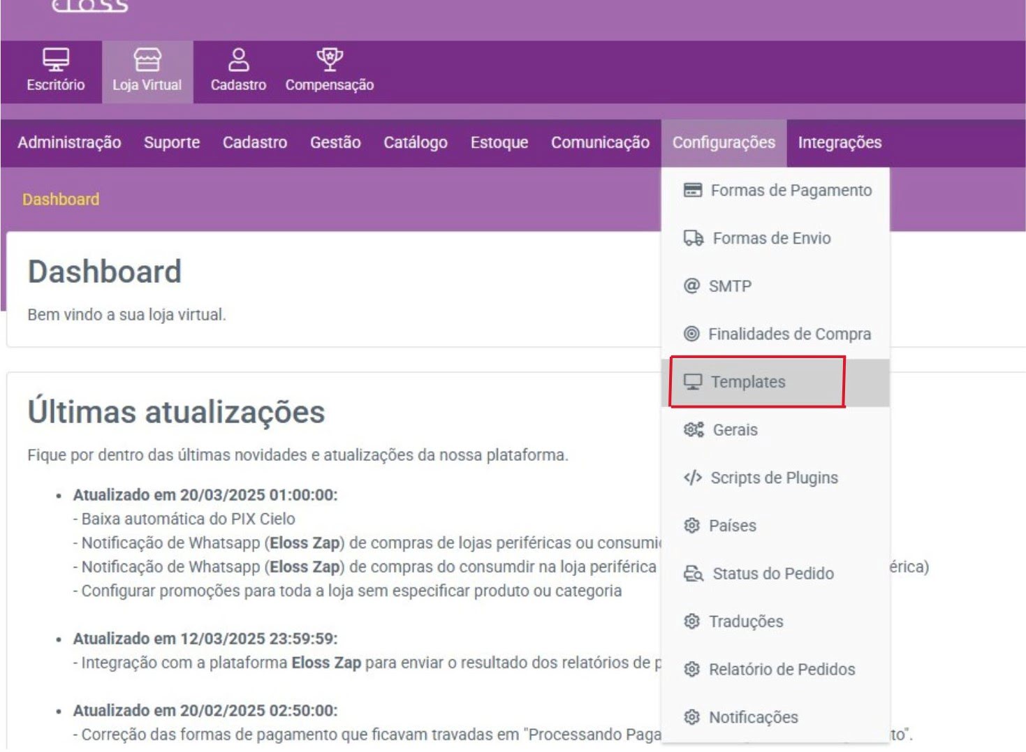The image size is (1026, 752).
Task: Click 'Atualizado em 20/03/2025 01:00:00:' entry
Action: pos(205,495)
